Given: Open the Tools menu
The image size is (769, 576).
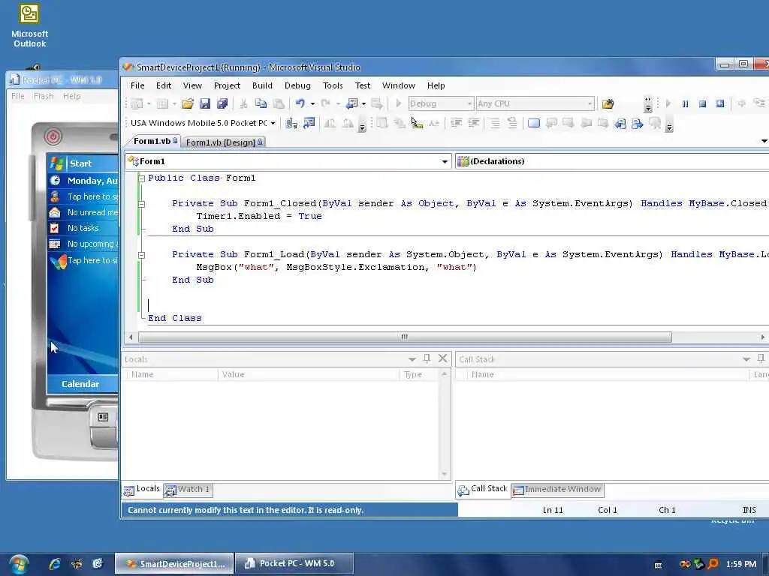Looking at the screenshot, I should (333, 85).
